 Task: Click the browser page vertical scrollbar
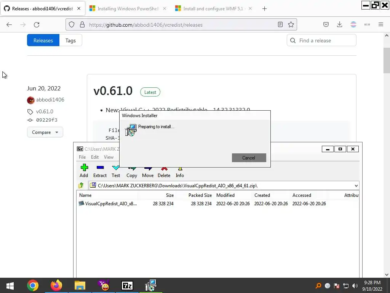pyautogui.click(x=387, y=61)
